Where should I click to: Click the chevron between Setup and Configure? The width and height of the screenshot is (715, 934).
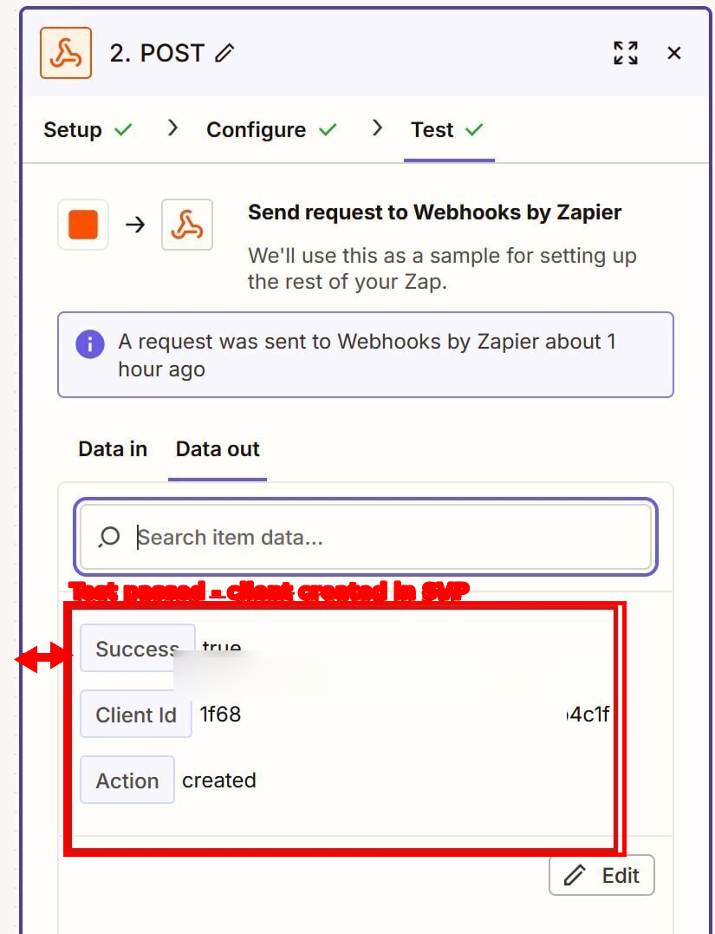tap(172, 127)
